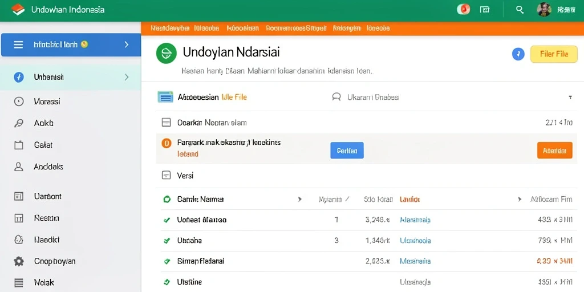Open dropdown arrow right of Ukaram Dnabes
The height and width of the screenshot is (292, 584).
coord(570,98)
